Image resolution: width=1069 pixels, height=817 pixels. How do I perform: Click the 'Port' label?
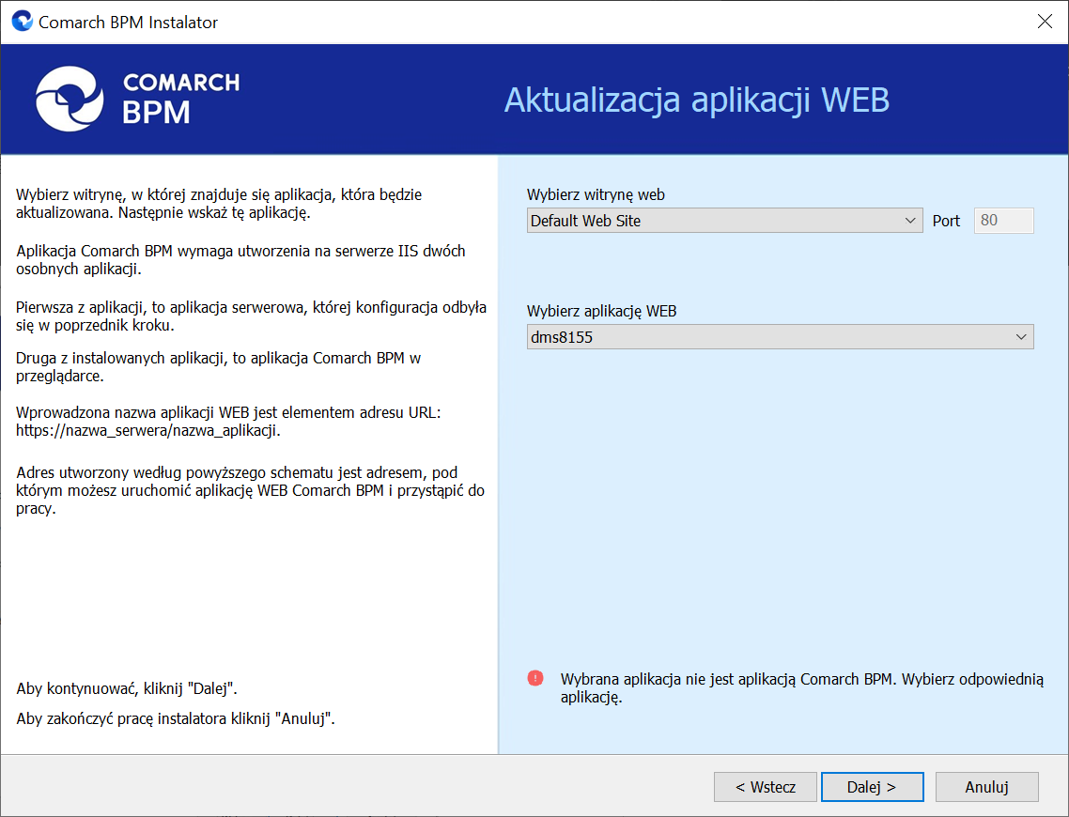(946, 221)
